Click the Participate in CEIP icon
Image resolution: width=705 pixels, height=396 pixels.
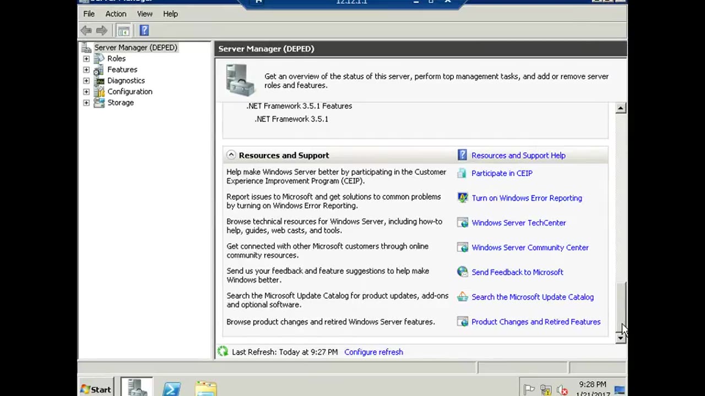tap(463, 173)
